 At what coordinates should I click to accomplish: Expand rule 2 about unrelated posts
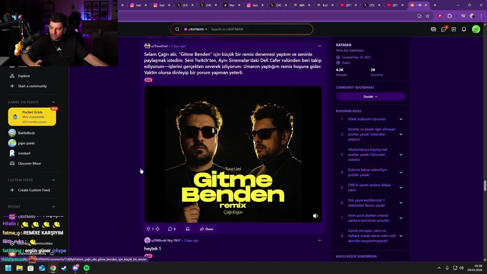tap(401, 134)
